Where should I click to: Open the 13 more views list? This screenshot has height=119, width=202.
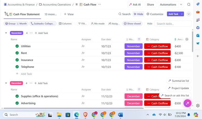coord(51,14)
